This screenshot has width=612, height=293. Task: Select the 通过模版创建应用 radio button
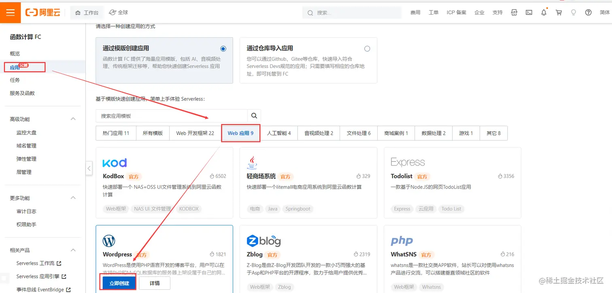point(223,48)
